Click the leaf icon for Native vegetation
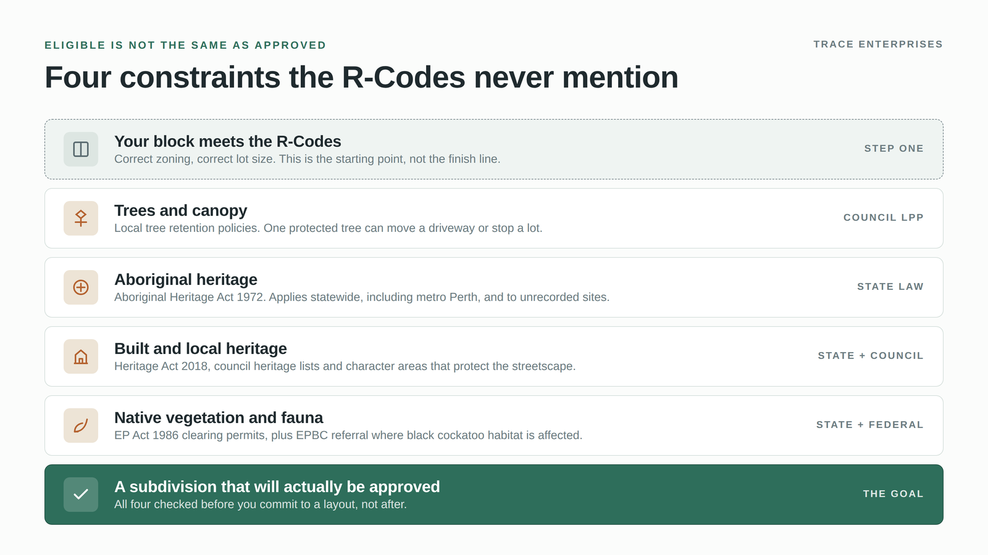The height and width of the screenshot is (555, 988). point(81,425)
